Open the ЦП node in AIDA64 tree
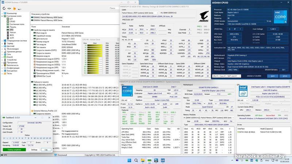The image size is (292, 164). 11,19
